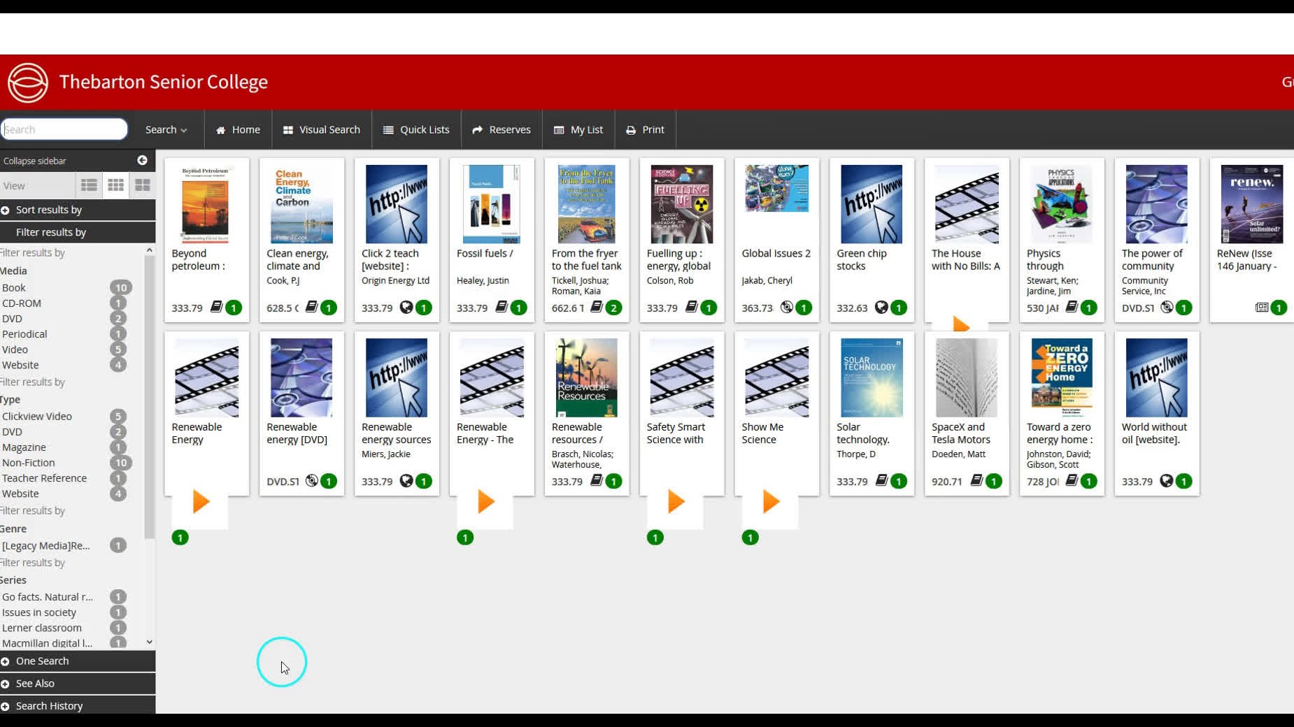The image size is (1294, 727).
Task: Expand the Search History section
Action: pos(49,705)
